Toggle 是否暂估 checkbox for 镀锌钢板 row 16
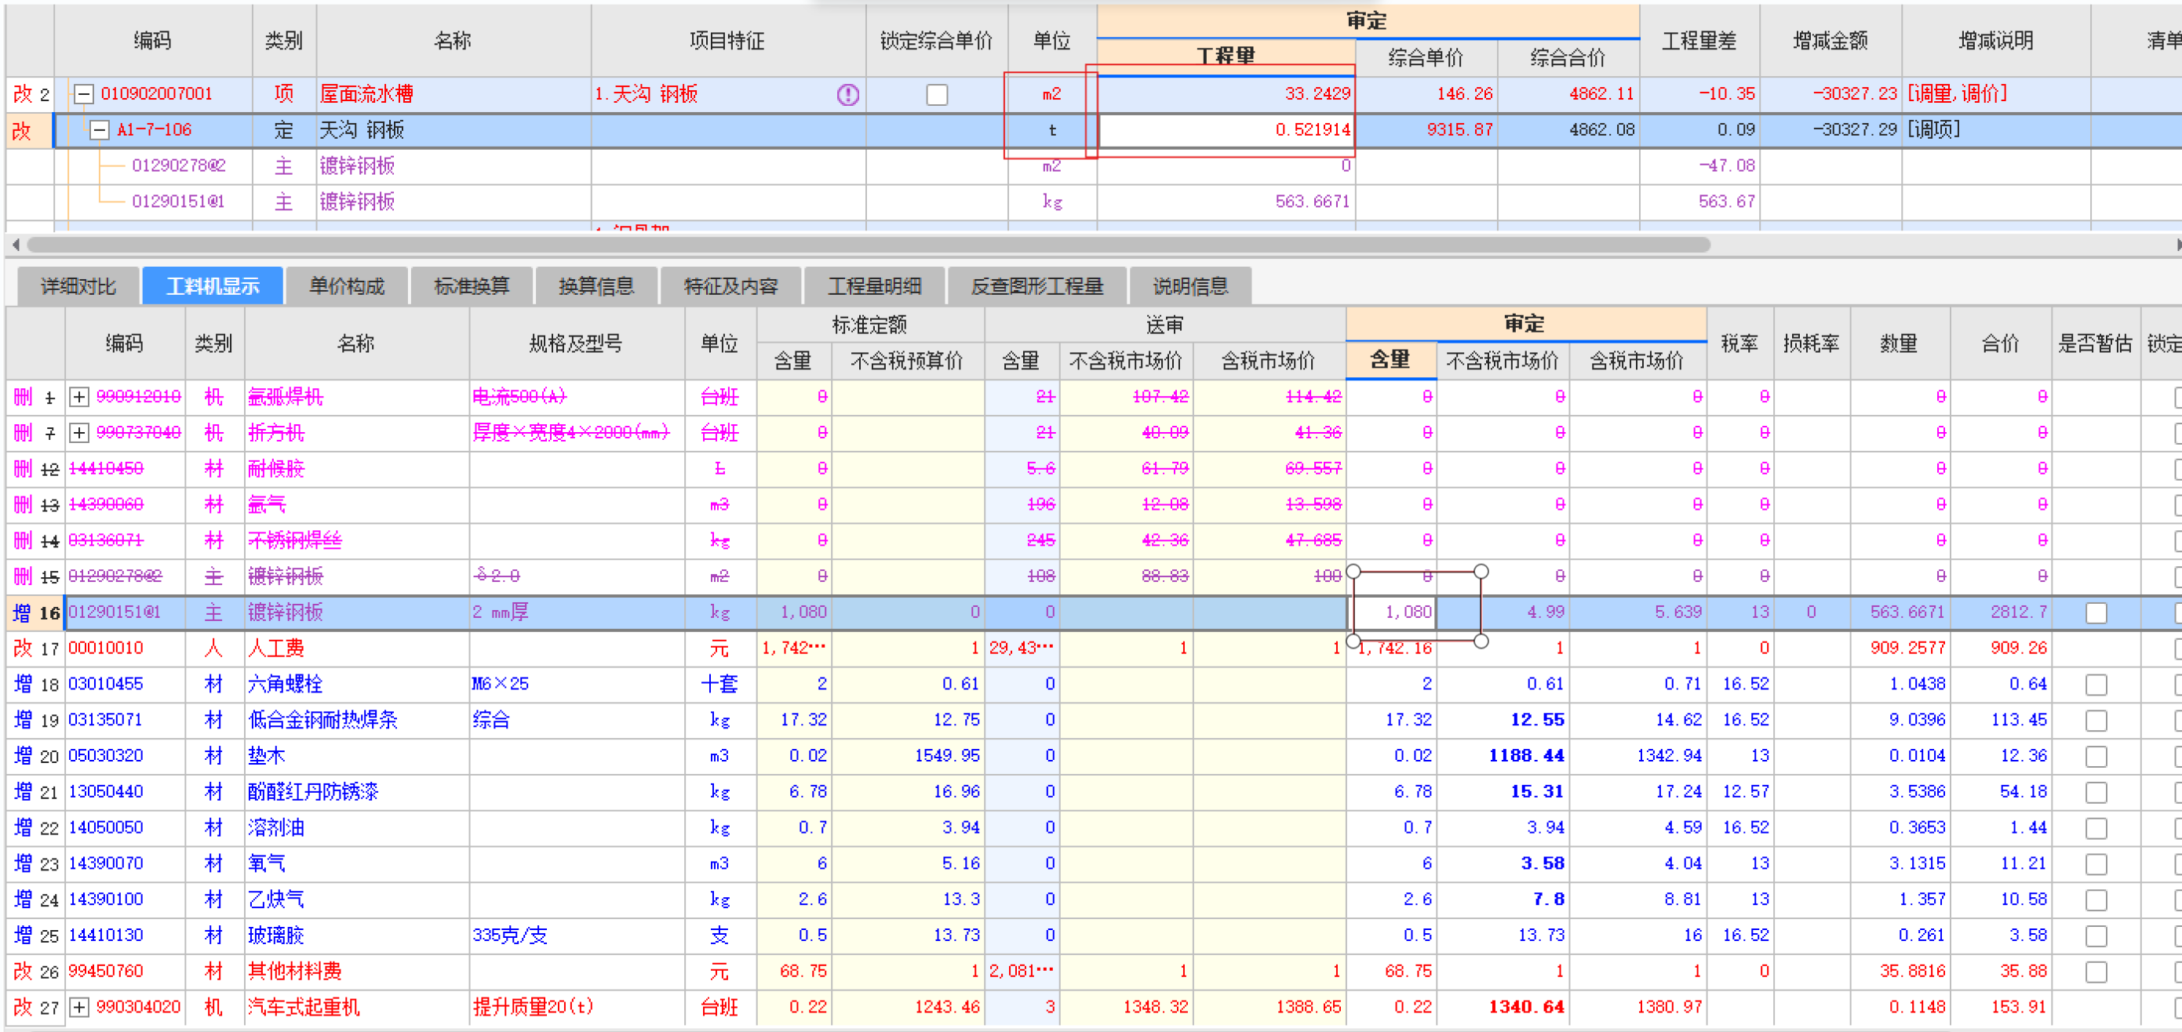The width and height of the screenshot is (2182, 1032). click(2096, 612)
